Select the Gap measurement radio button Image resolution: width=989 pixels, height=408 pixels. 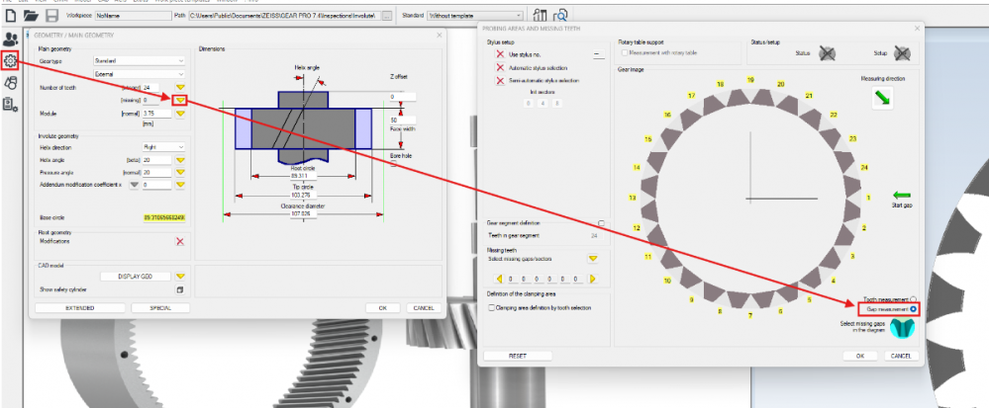(912, 309)
